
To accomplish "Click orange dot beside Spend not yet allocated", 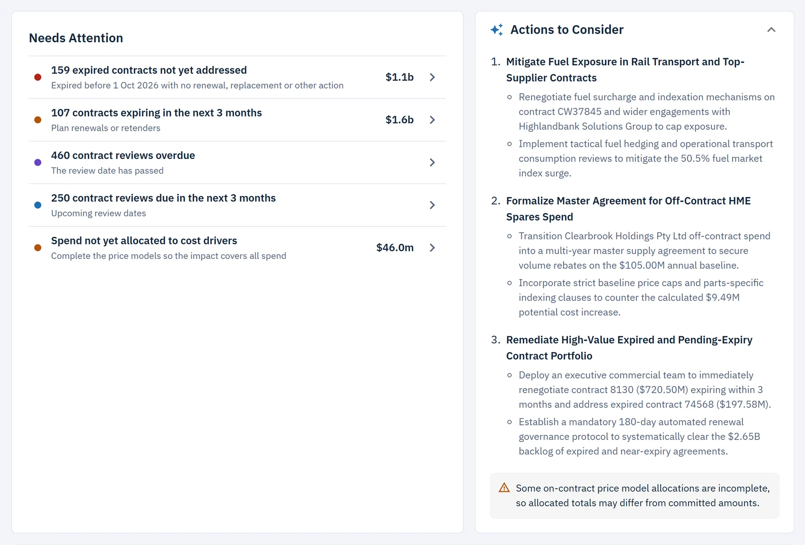I will pyautogui.click(x=38, y=248).
